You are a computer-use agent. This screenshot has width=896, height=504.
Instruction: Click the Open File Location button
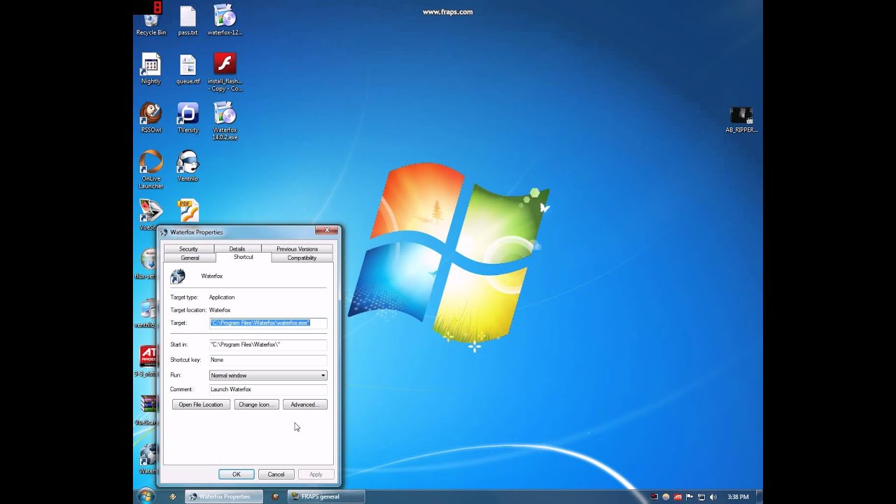(x=201, y=405)
